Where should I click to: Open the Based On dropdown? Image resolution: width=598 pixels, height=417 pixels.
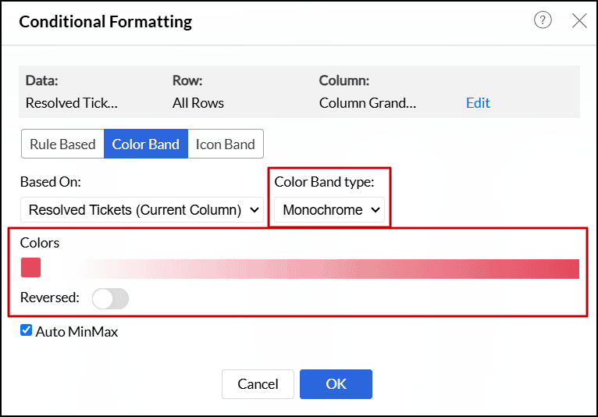(x=143, y=210)
